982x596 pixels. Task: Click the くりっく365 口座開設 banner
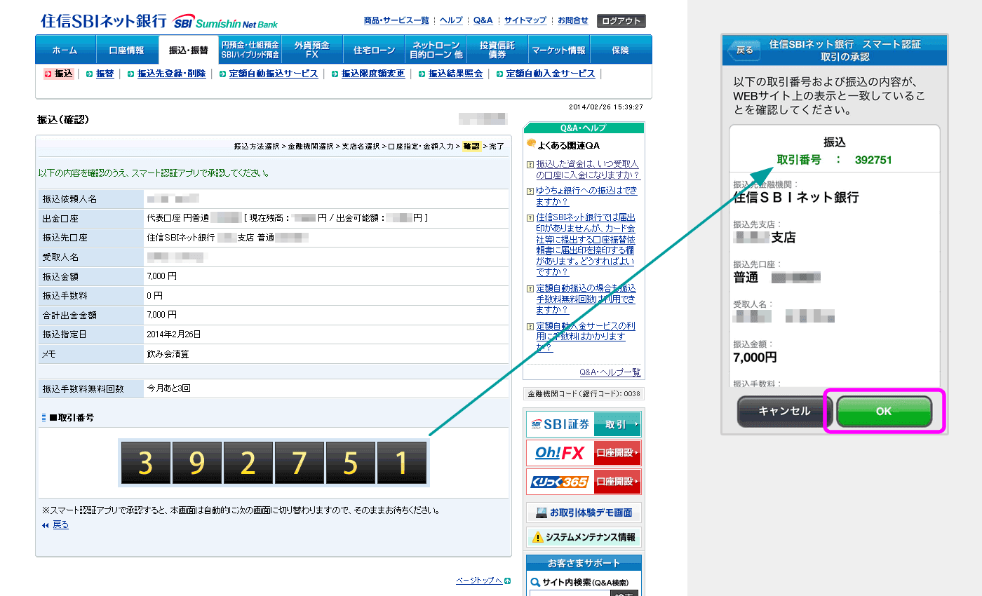pos(584,482)
